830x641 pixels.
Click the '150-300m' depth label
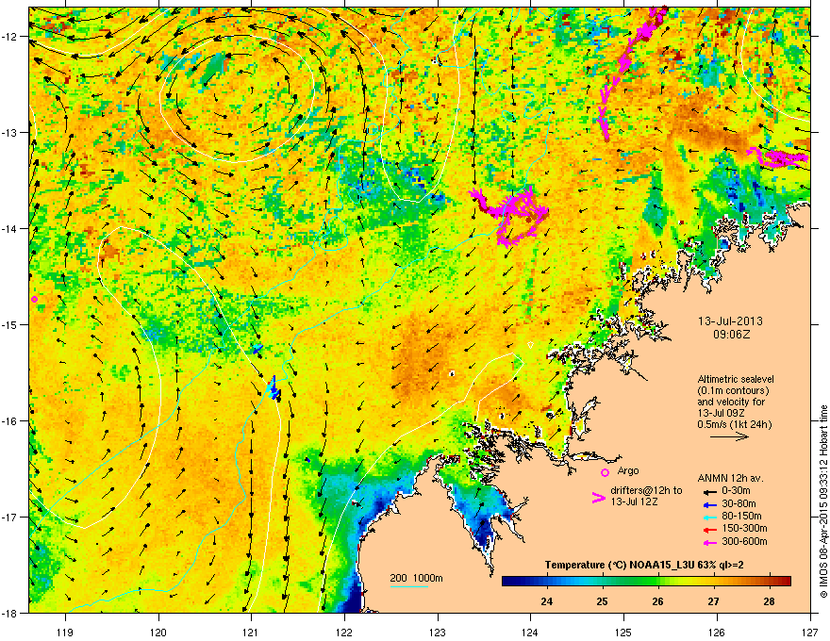pos(745,528)
